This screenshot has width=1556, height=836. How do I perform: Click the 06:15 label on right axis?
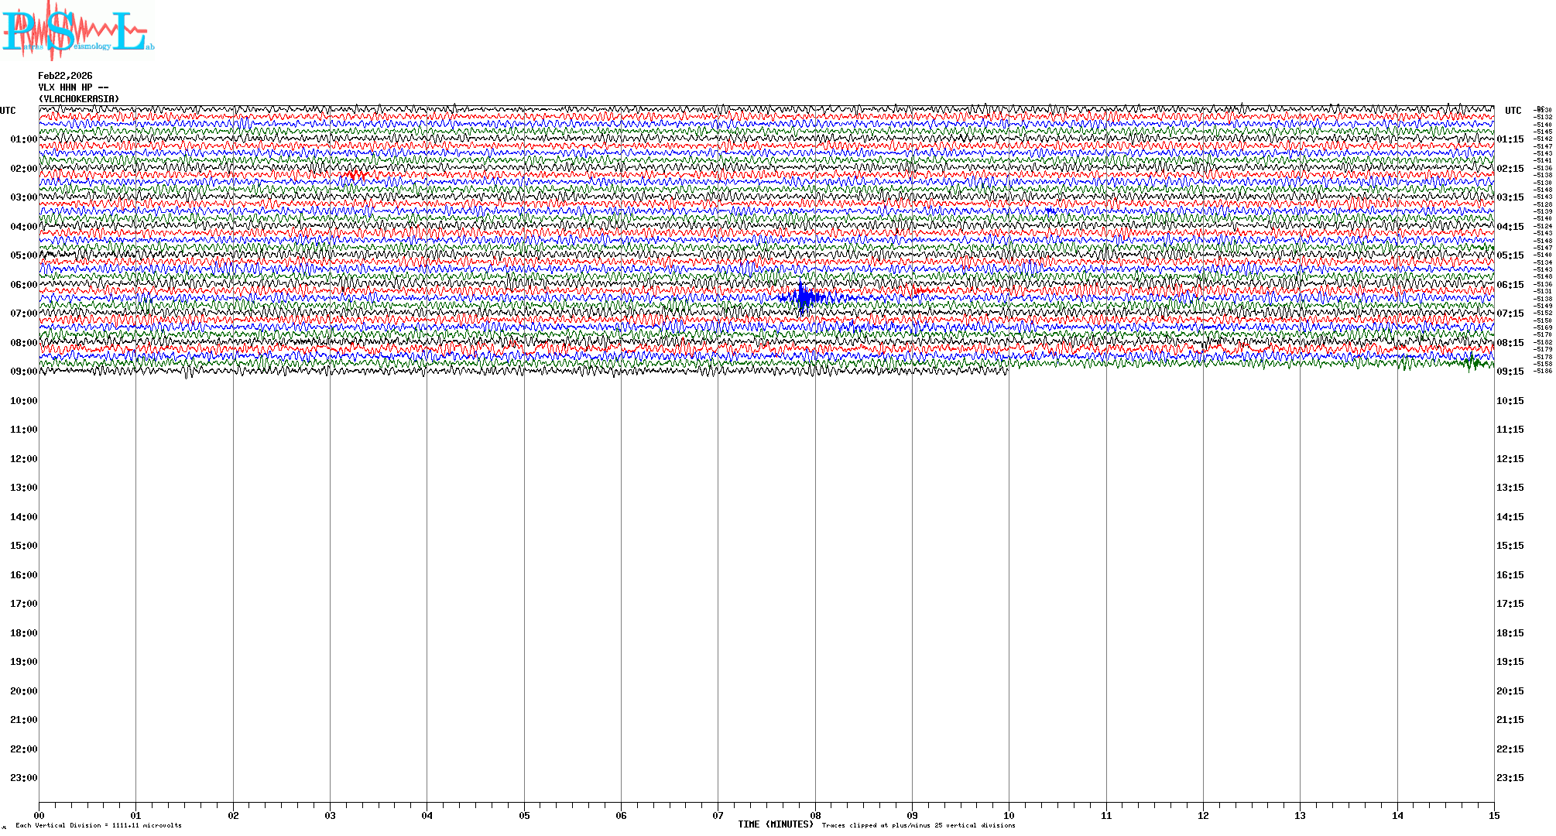tap(1510, 285)
